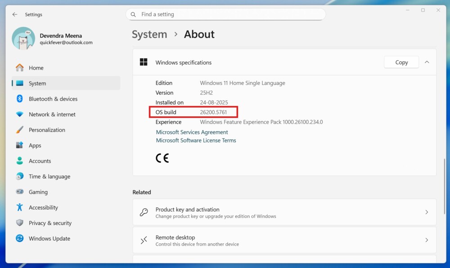Click the Windows Update sync icon
The height and width of the screenshot is (268, 450).
coord(19,238)
